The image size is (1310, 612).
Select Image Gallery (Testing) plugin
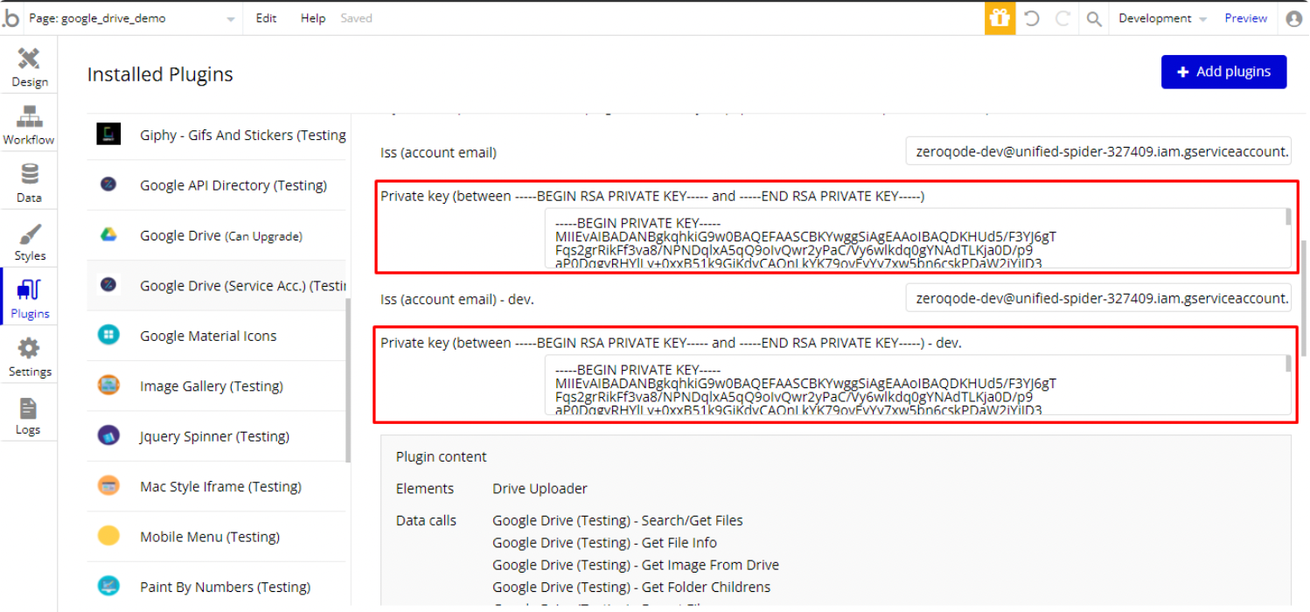(217, 386)
